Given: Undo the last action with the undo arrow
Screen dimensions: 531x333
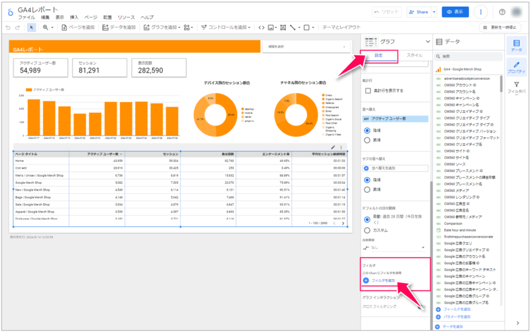Looking at the screenshot, I should click(8, 27).
